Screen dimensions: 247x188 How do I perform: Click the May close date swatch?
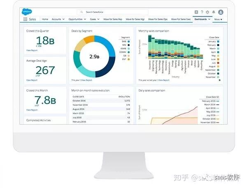(218, 56)
